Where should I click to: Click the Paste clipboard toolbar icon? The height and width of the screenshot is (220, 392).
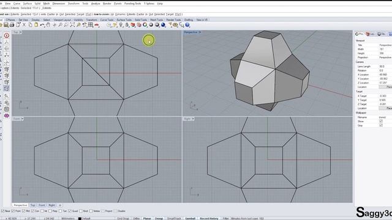point(36,25)
